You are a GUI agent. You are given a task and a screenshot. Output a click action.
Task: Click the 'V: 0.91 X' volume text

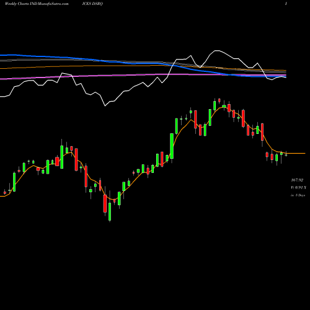point(299,188)
